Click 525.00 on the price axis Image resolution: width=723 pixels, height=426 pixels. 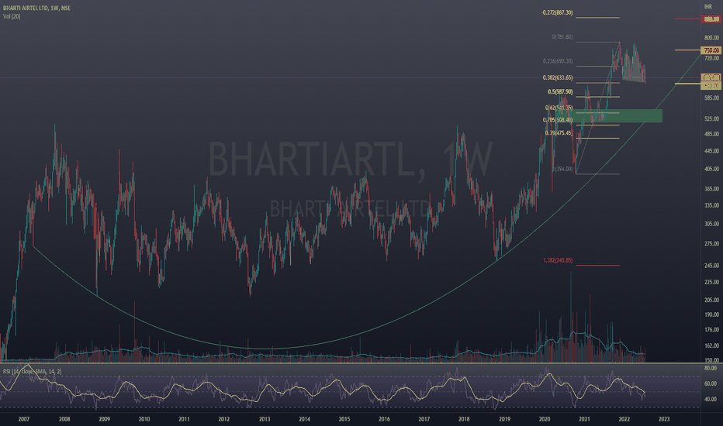click(711, 119)
